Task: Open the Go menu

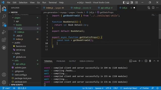Action: pos(38,2)
